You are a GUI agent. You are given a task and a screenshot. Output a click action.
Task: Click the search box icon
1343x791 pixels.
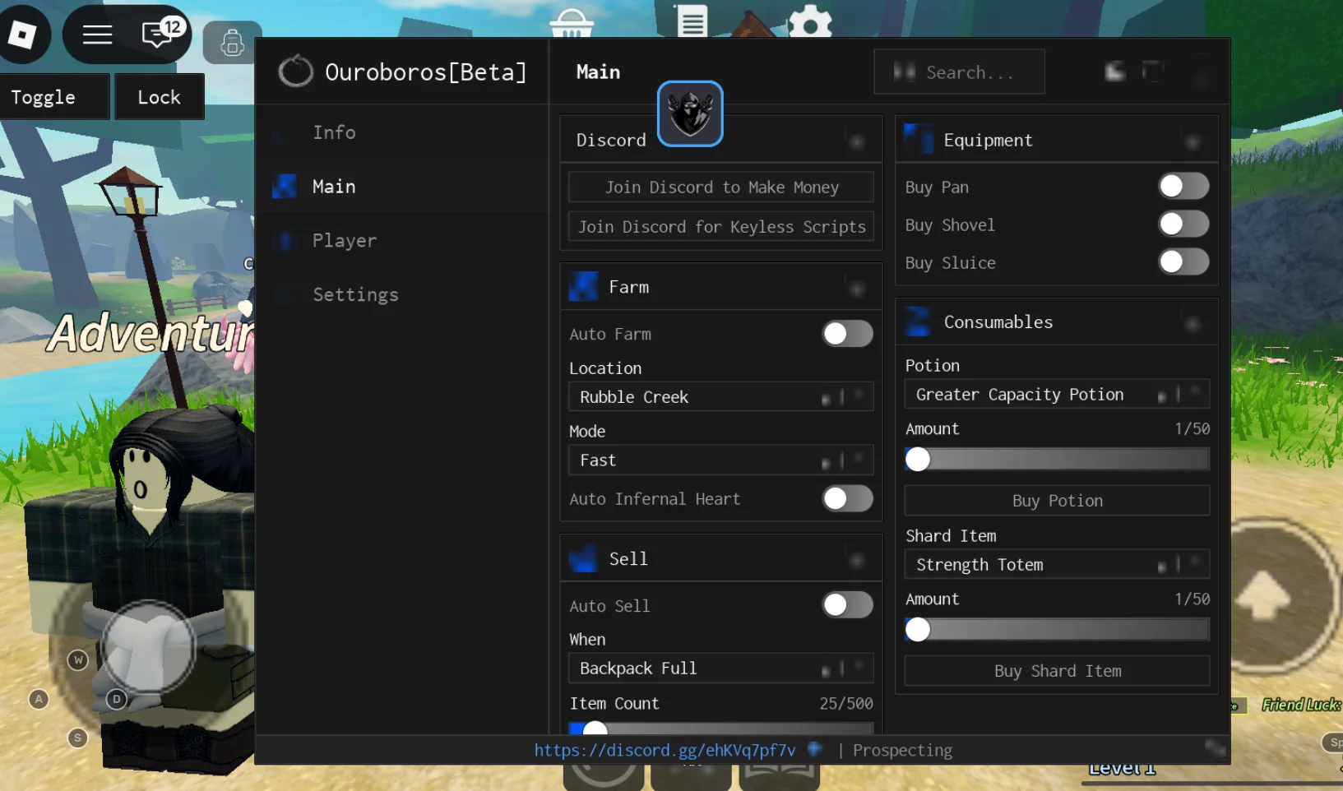point(905,72)
